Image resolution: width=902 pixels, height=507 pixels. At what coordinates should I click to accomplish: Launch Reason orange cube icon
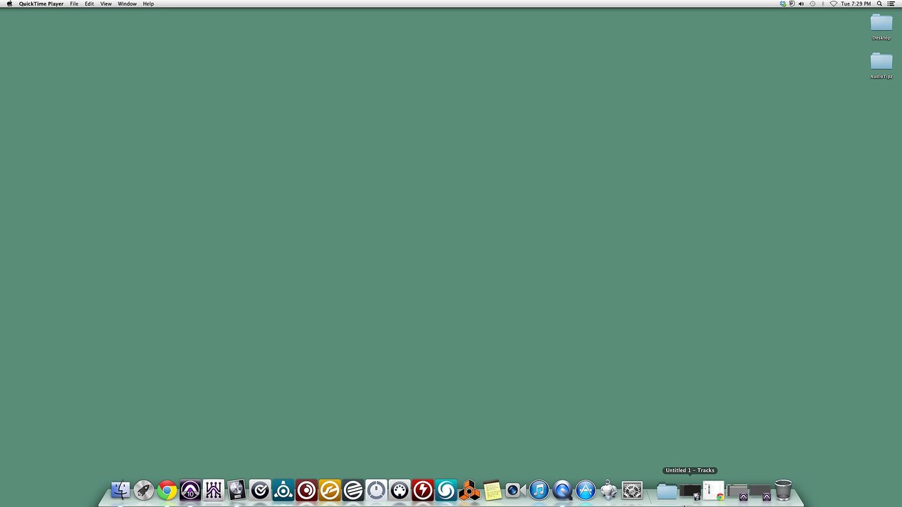coord(469,489)
